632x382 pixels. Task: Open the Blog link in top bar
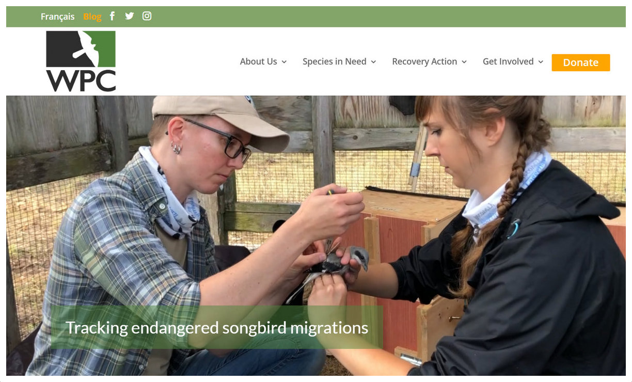[x=92, y=17]
